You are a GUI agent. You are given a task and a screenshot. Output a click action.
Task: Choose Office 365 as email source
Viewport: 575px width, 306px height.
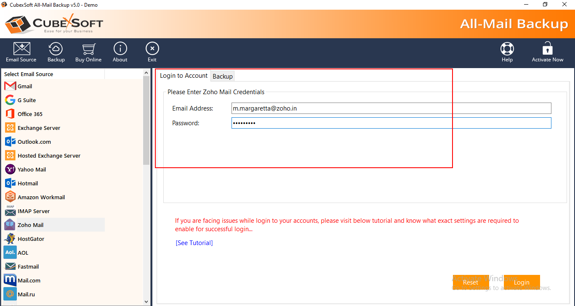(x=30, y=114)
